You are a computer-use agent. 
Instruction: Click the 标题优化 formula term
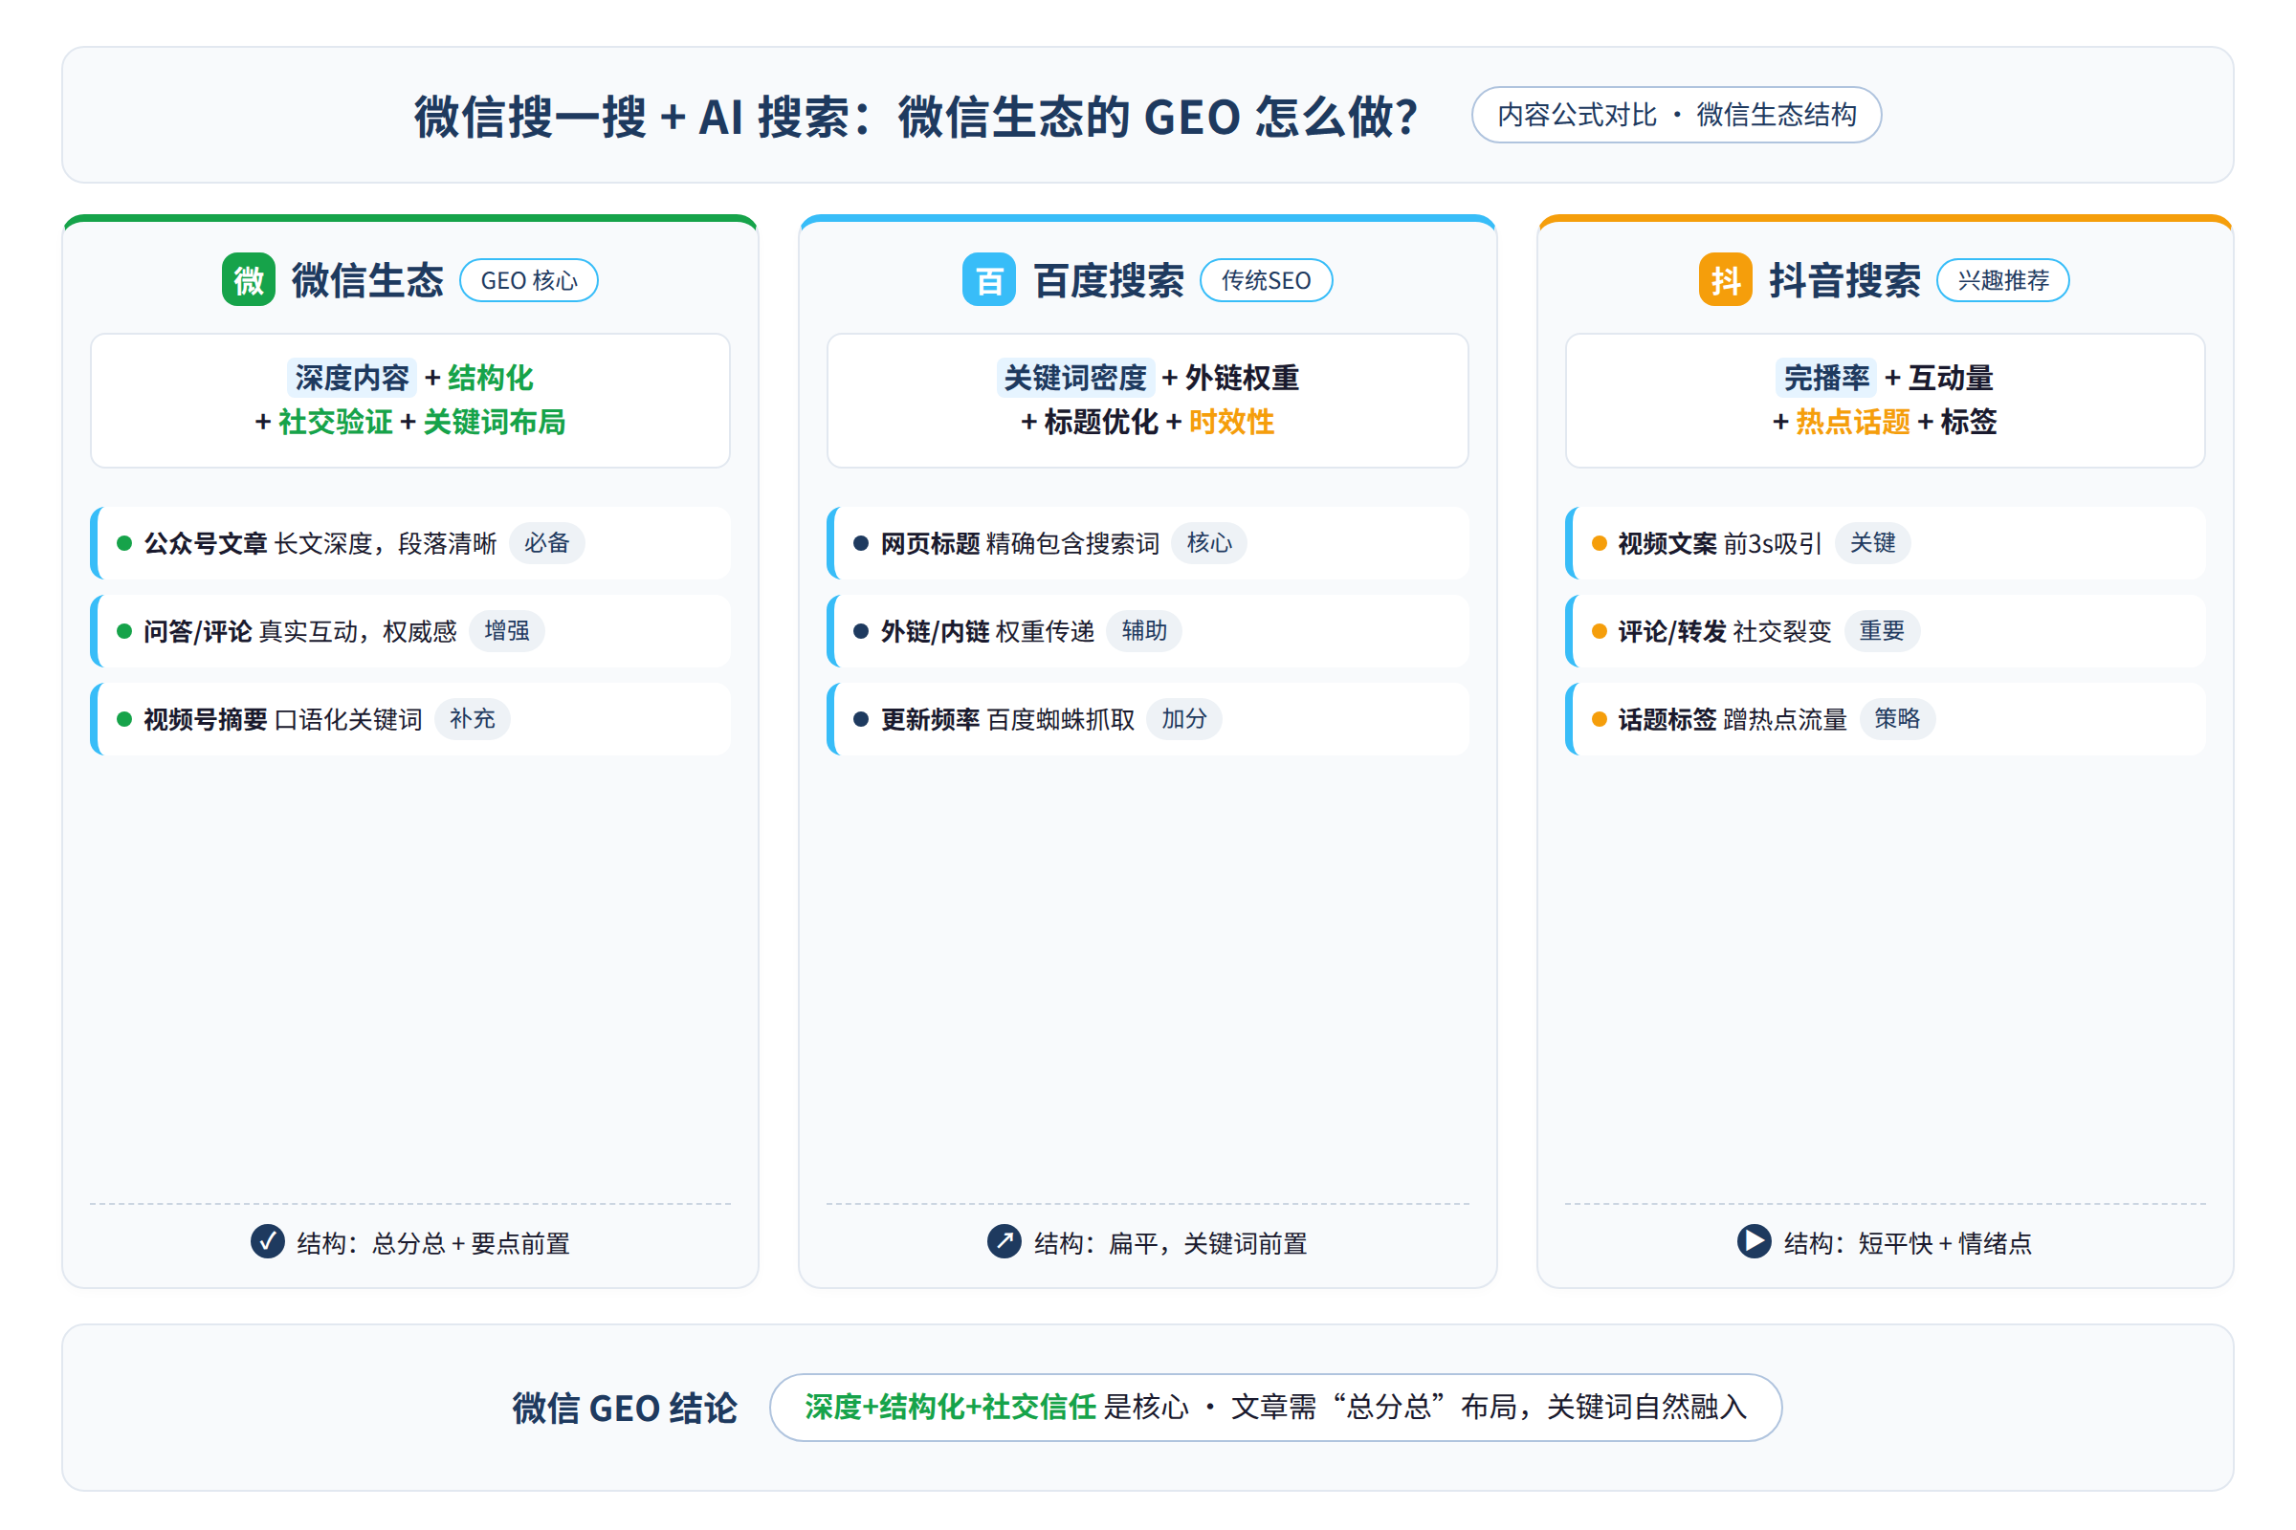click(x=1101, y=422)
